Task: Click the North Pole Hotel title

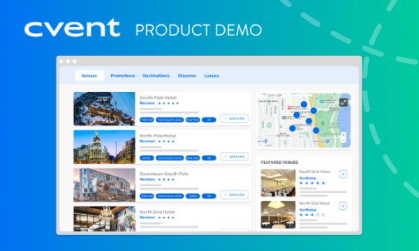Action: coord(158,136)
